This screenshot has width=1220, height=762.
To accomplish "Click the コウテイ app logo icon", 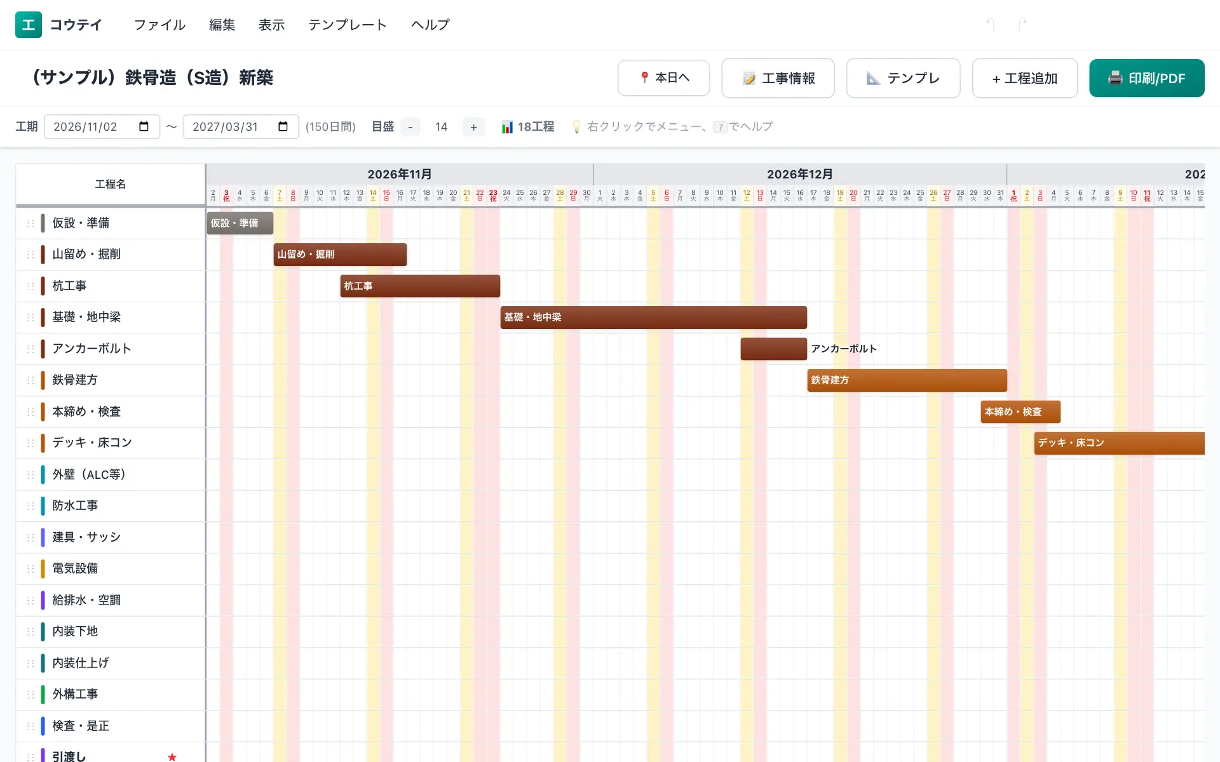I will click(29, 25).
